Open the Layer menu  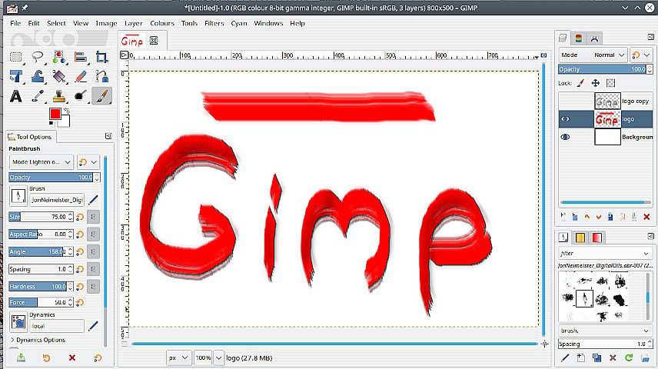coord(134,24)
